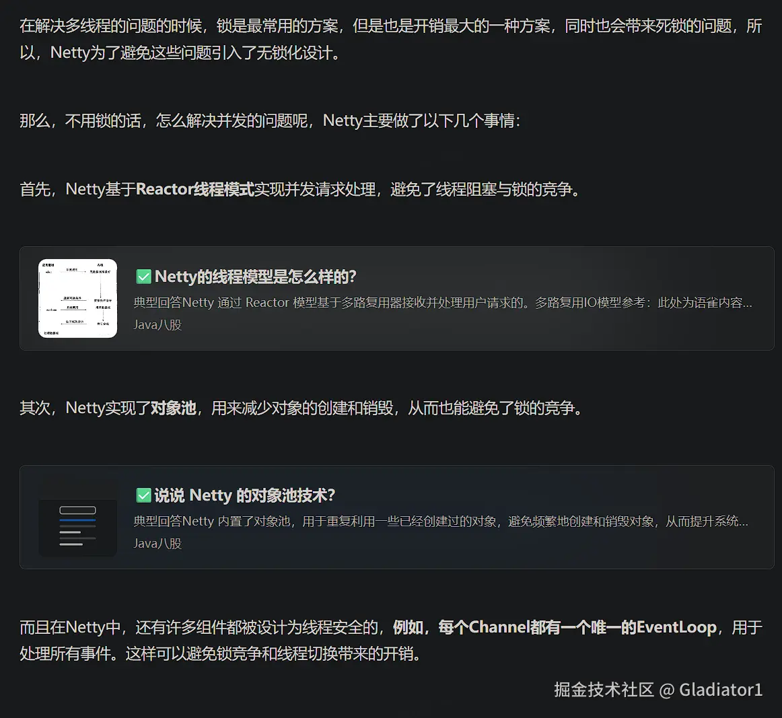Click the bold text 对象池
The image size is (782, 718).
pos(173,408)
